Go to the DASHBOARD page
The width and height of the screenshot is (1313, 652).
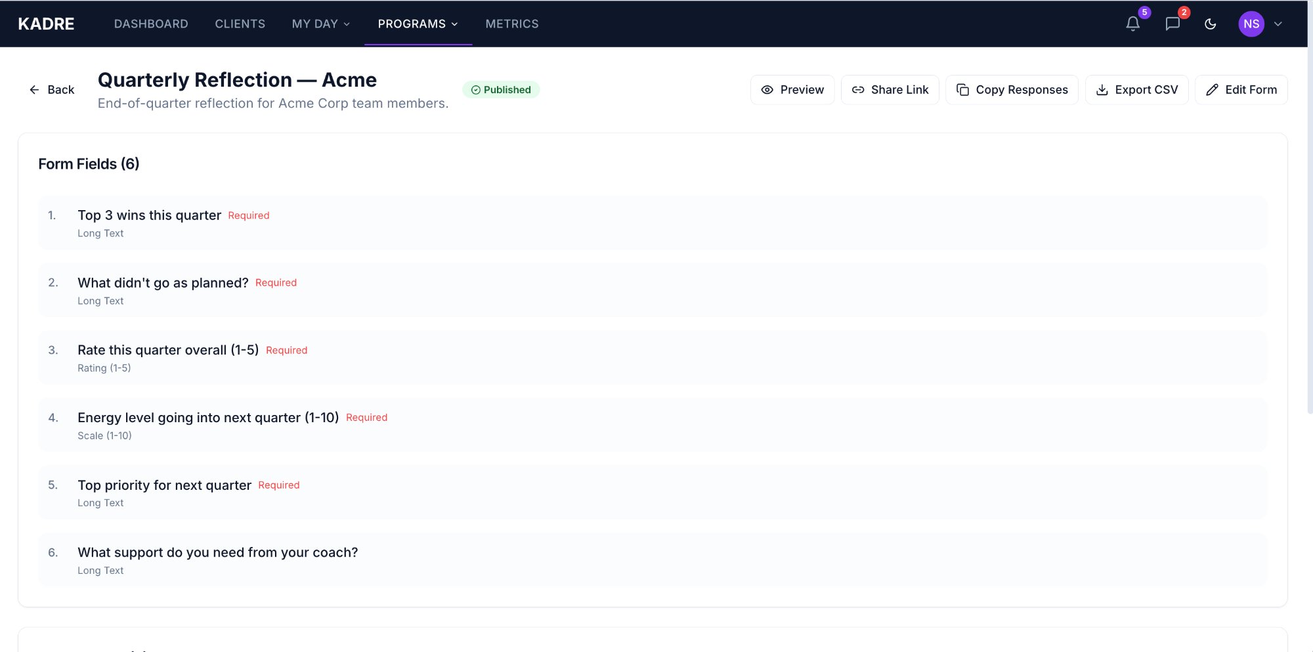click(x=151, y=24)
